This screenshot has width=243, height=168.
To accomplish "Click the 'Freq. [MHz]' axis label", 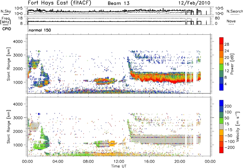I will [x=6, y=21].
